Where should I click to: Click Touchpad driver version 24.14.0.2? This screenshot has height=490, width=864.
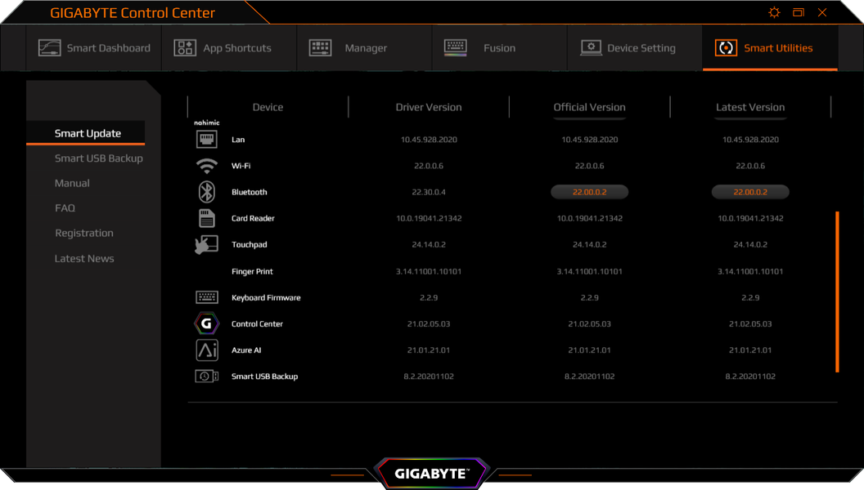point(429,245)
